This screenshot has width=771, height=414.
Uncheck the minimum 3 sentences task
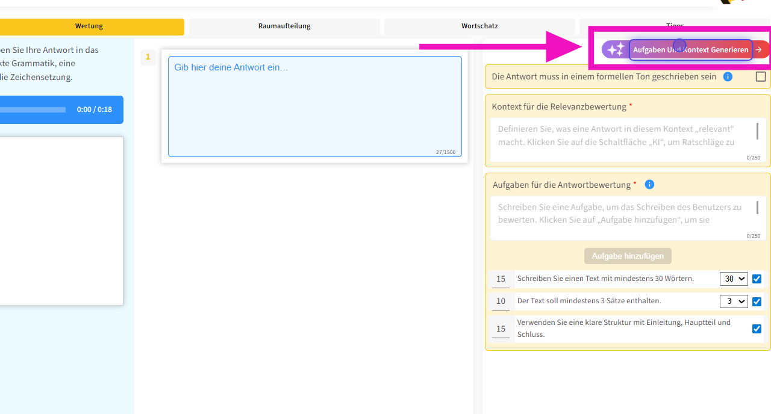(x=757, y=301)
